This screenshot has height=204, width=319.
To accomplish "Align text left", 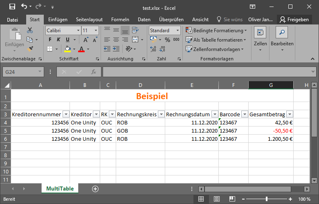I will pos(107,40).
